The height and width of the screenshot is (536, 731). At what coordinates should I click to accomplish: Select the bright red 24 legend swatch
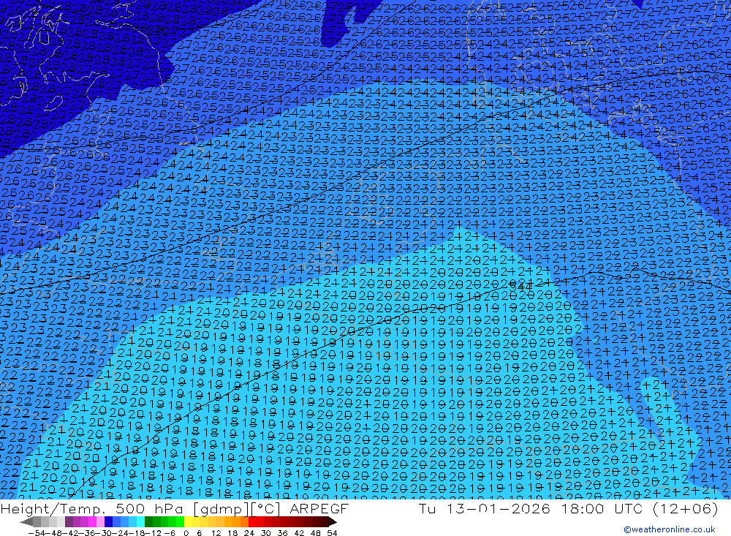tap(252, 522)
